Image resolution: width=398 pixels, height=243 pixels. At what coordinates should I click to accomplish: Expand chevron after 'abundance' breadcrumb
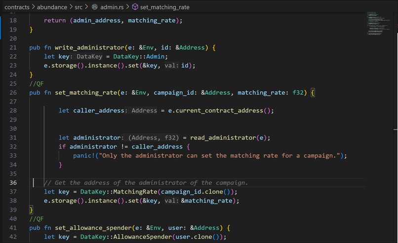(x=71, y=7)
